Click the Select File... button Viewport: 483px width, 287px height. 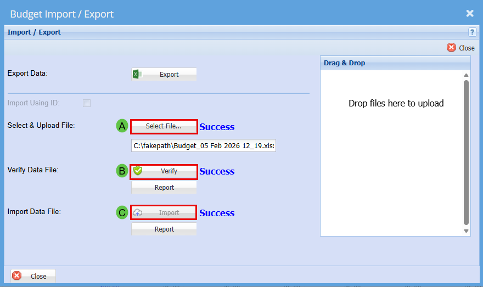point(164,127)
